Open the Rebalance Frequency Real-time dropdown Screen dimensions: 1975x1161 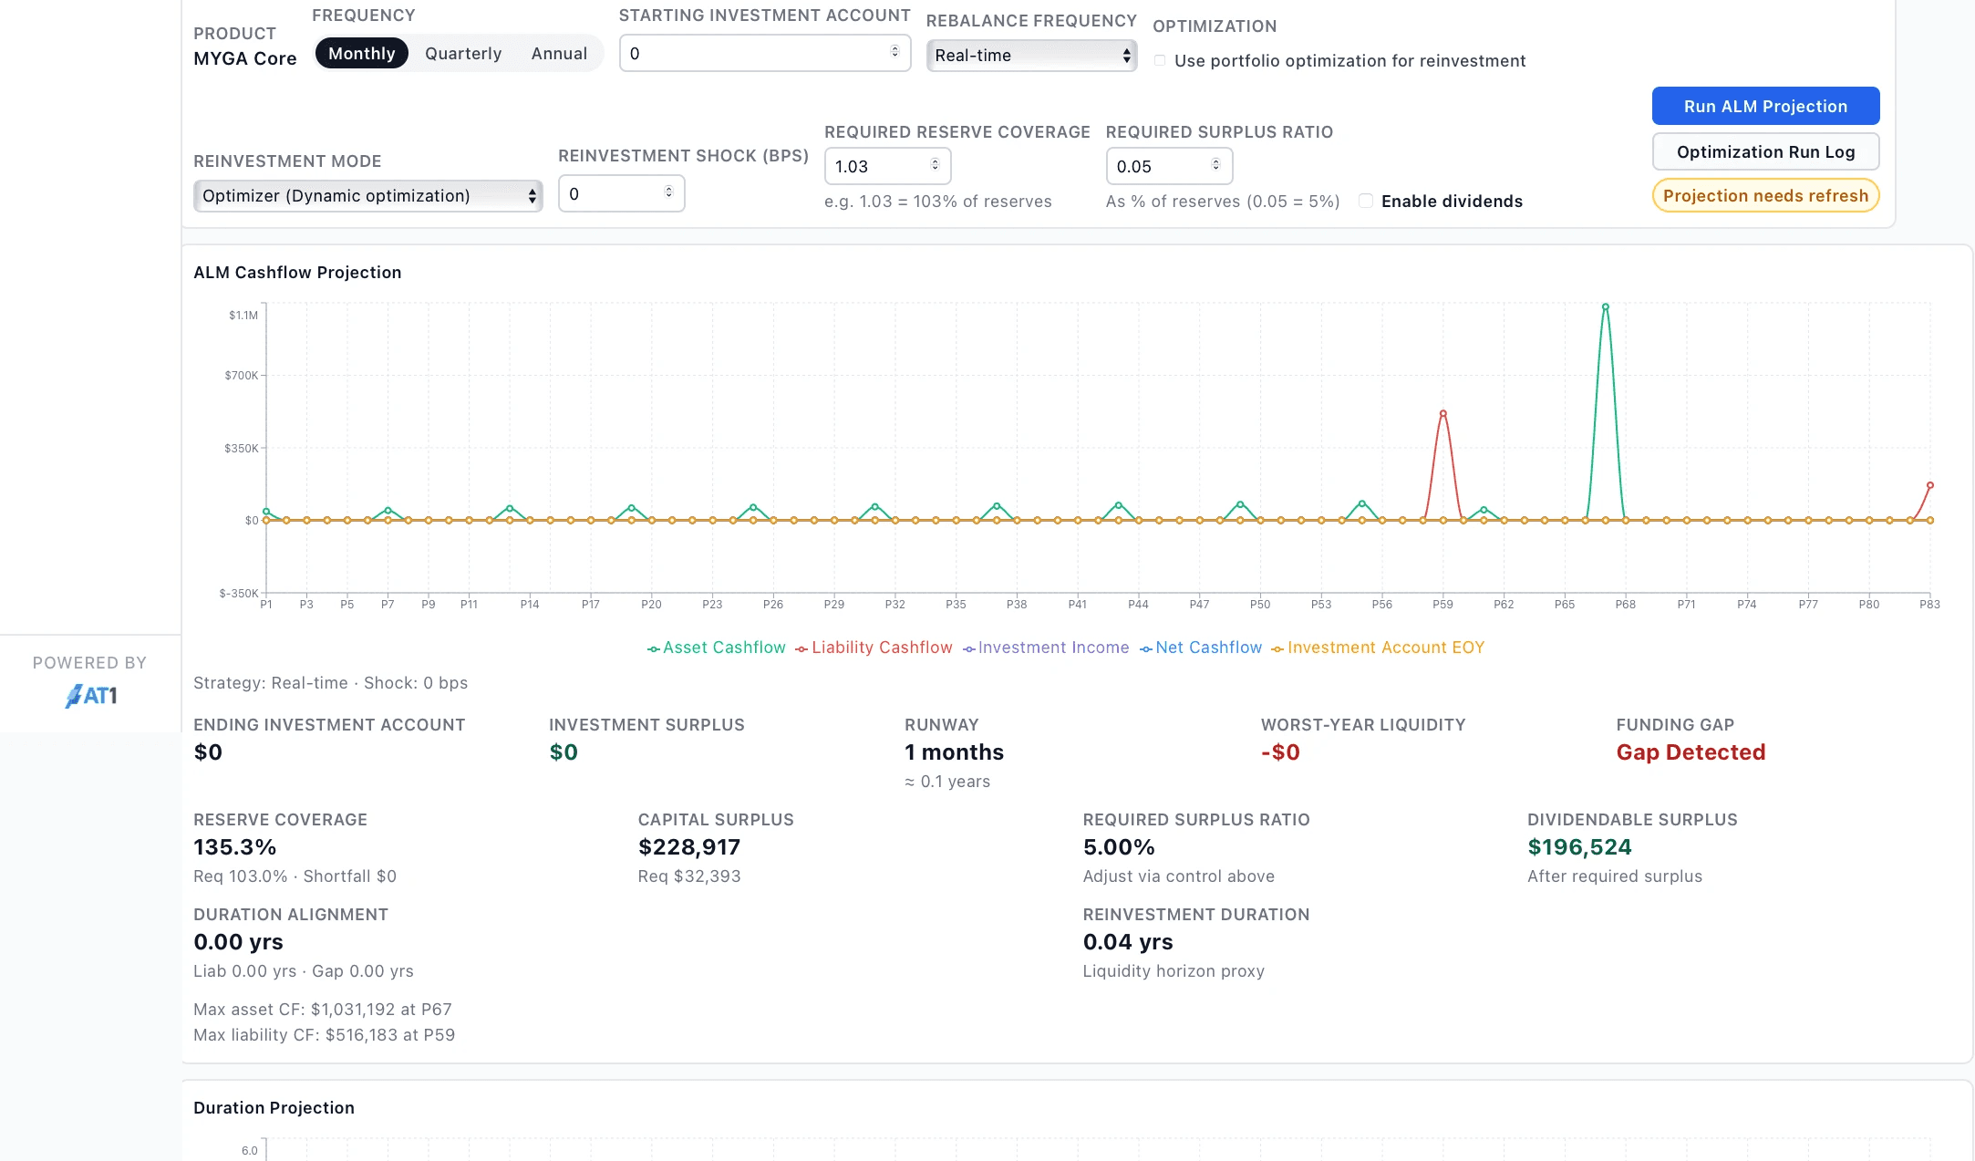coord(1031,56)
